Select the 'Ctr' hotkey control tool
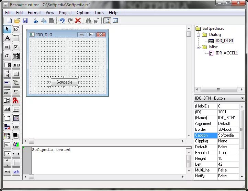Image resolution: width=248 pixels, height=191 pixels. (7, 154)
